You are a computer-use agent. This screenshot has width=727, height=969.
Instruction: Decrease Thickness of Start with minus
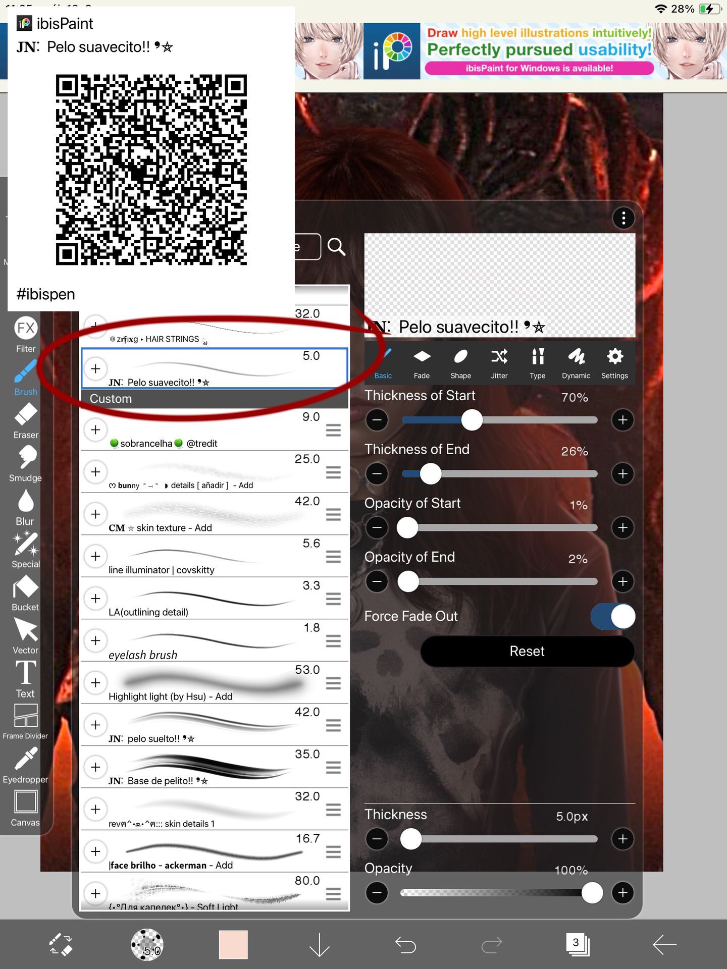click(377, 420)
